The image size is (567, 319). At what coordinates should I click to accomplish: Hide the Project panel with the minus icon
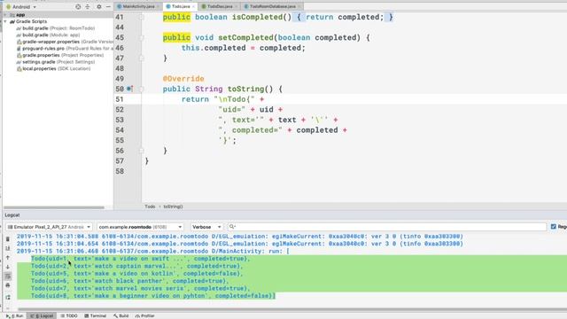(x=108, y=6)
